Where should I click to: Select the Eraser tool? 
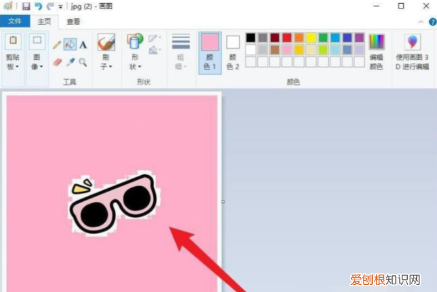(x=57, y=62)
